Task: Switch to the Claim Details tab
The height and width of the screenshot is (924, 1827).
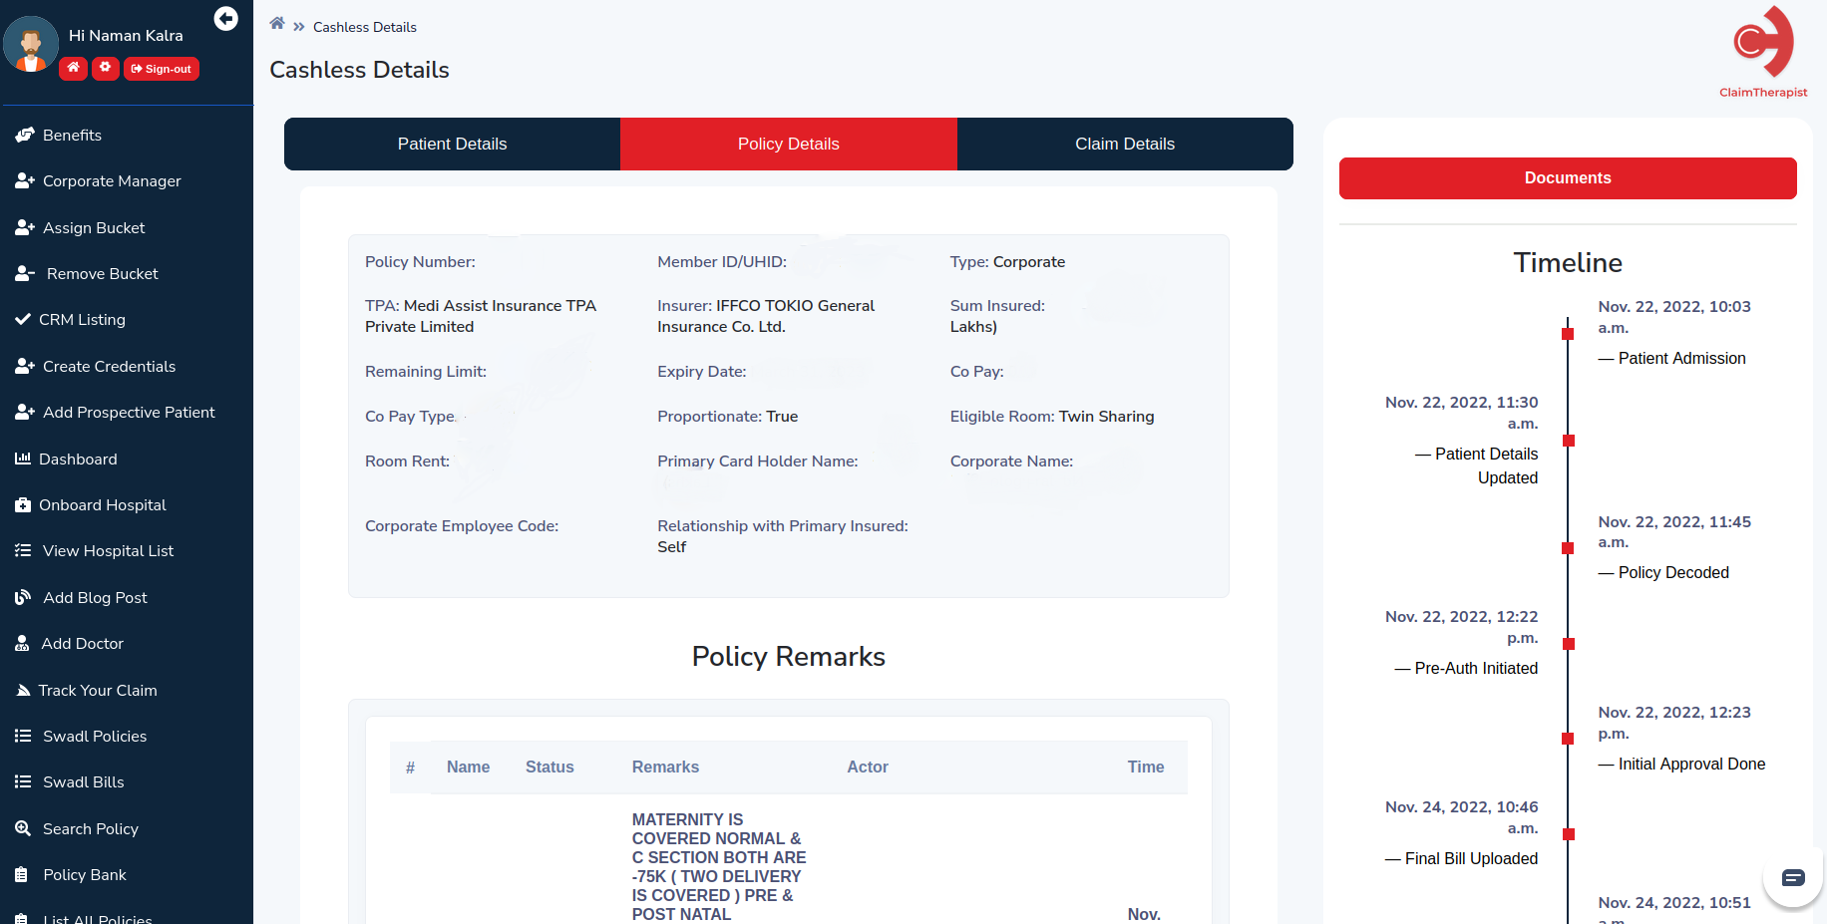Action: (1124, 145)
